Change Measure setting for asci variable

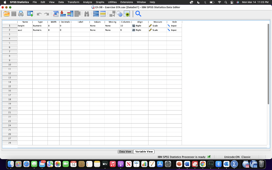(158, 30)
